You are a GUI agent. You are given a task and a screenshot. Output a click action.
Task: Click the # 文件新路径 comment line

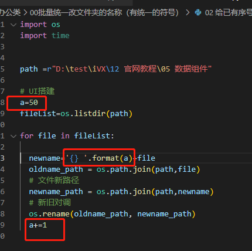[x=54, y=180]
